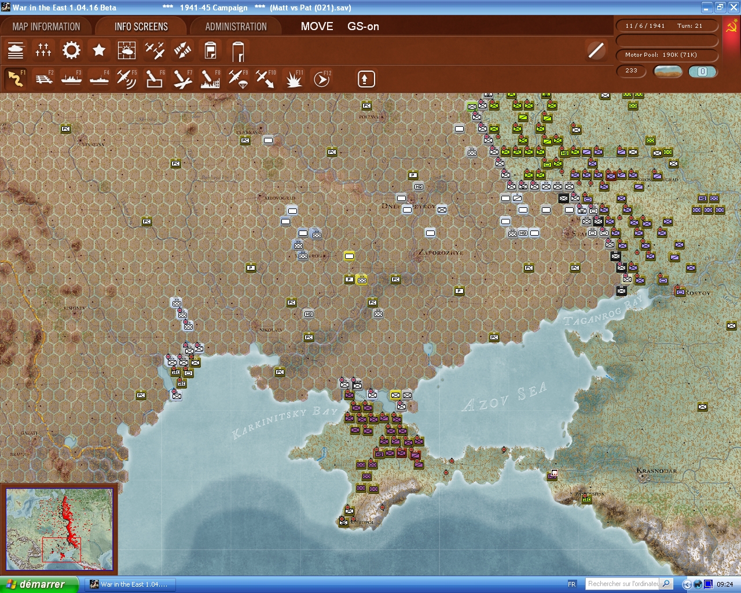Click the star victory screen icon
The width and height of the screenshot is (741, 593).
(99, 50)
